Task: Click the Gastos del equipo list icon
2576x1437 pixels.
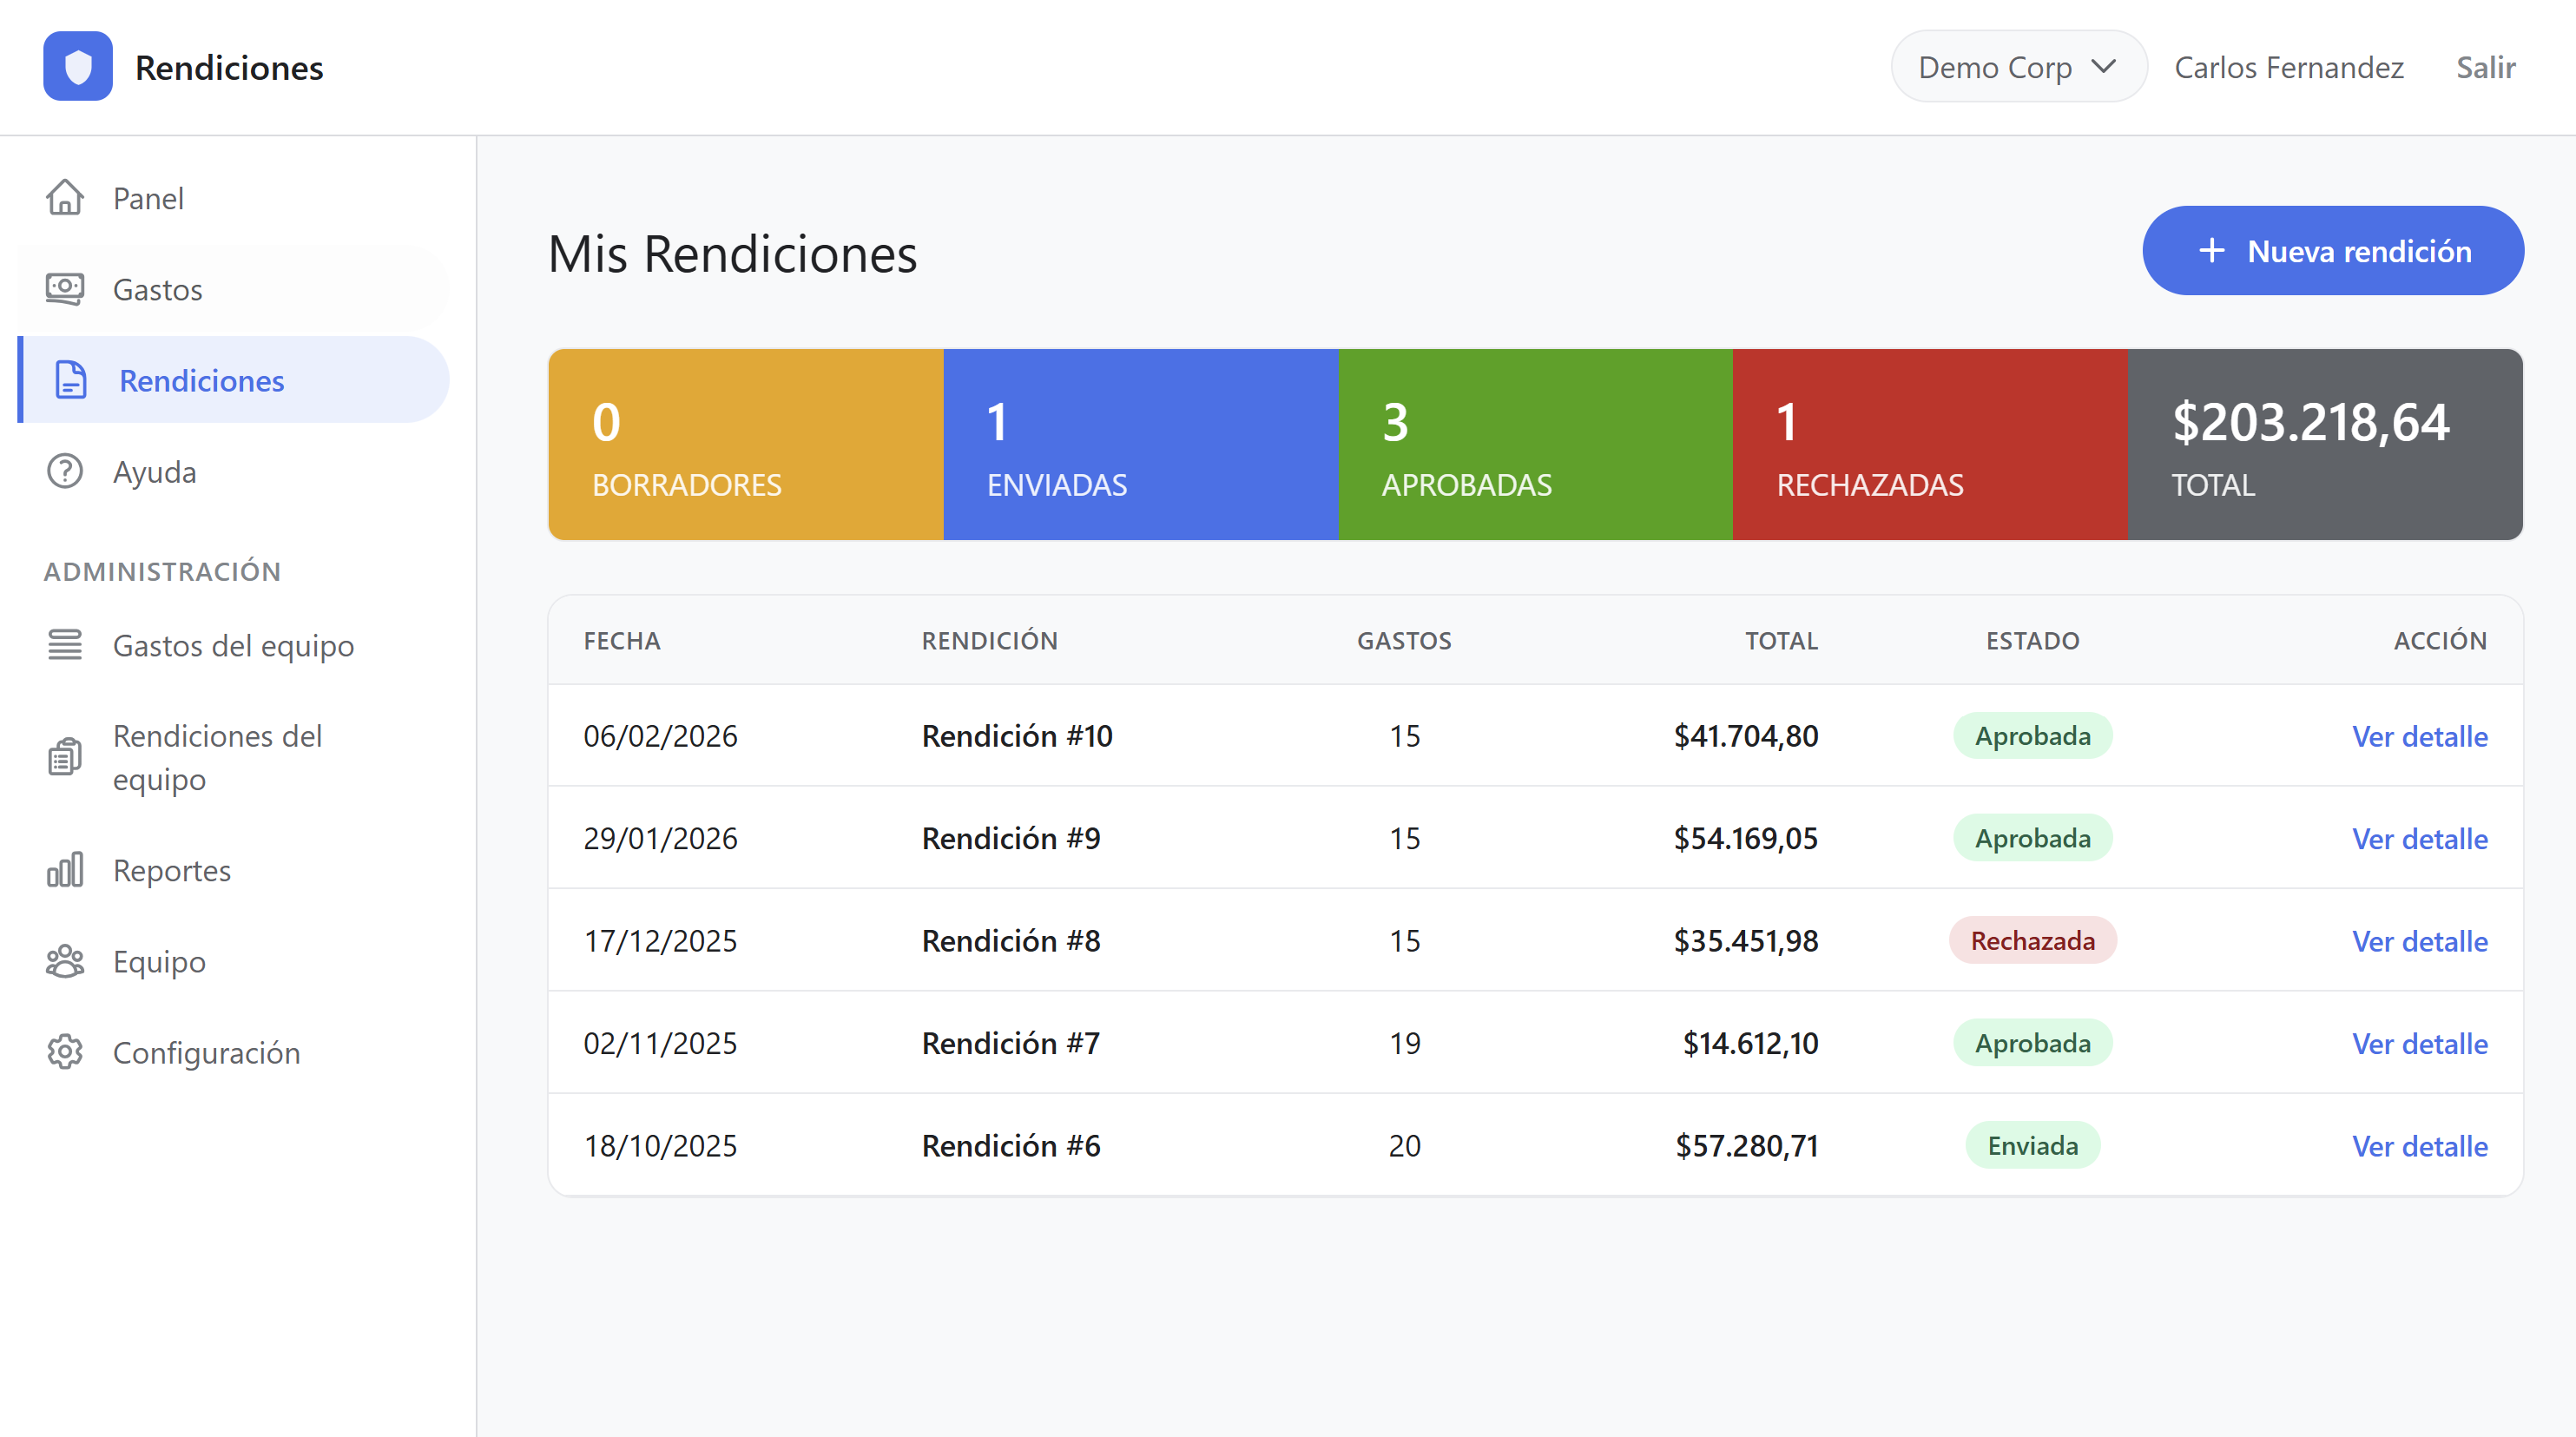Action: coord(65,645)
